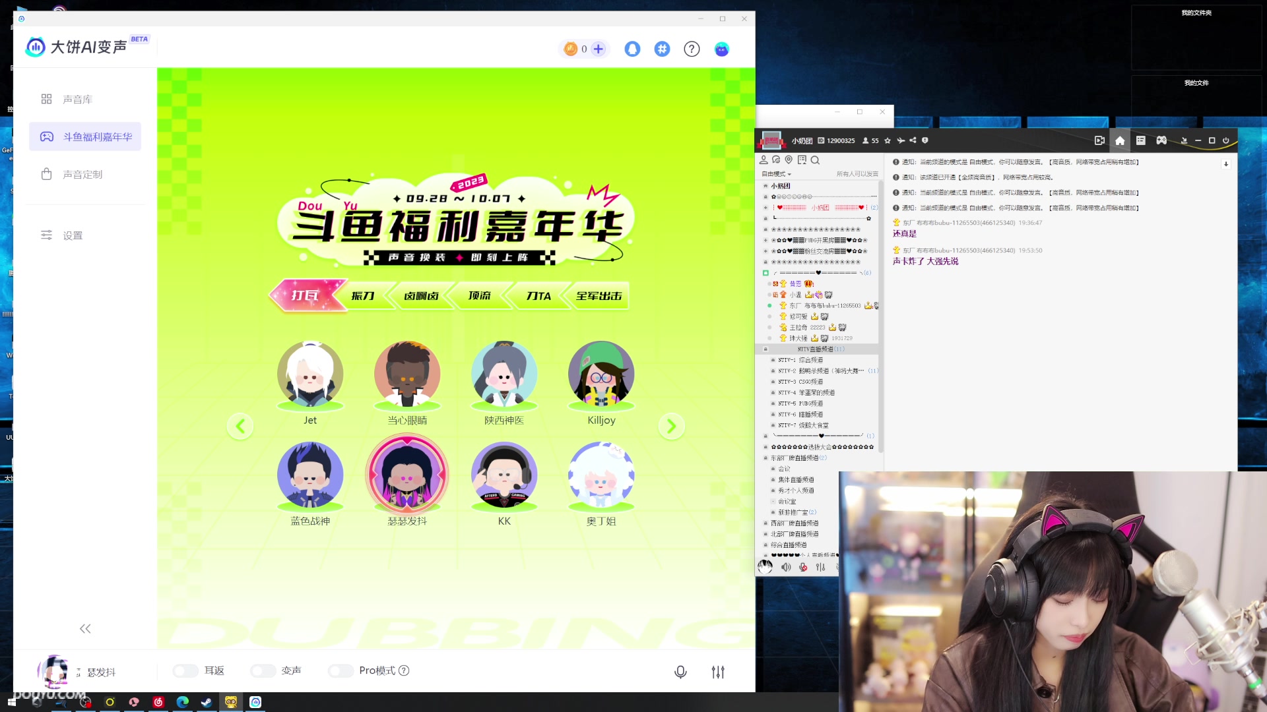
Task: Add coins with the plus button
Action: [599, 49]
